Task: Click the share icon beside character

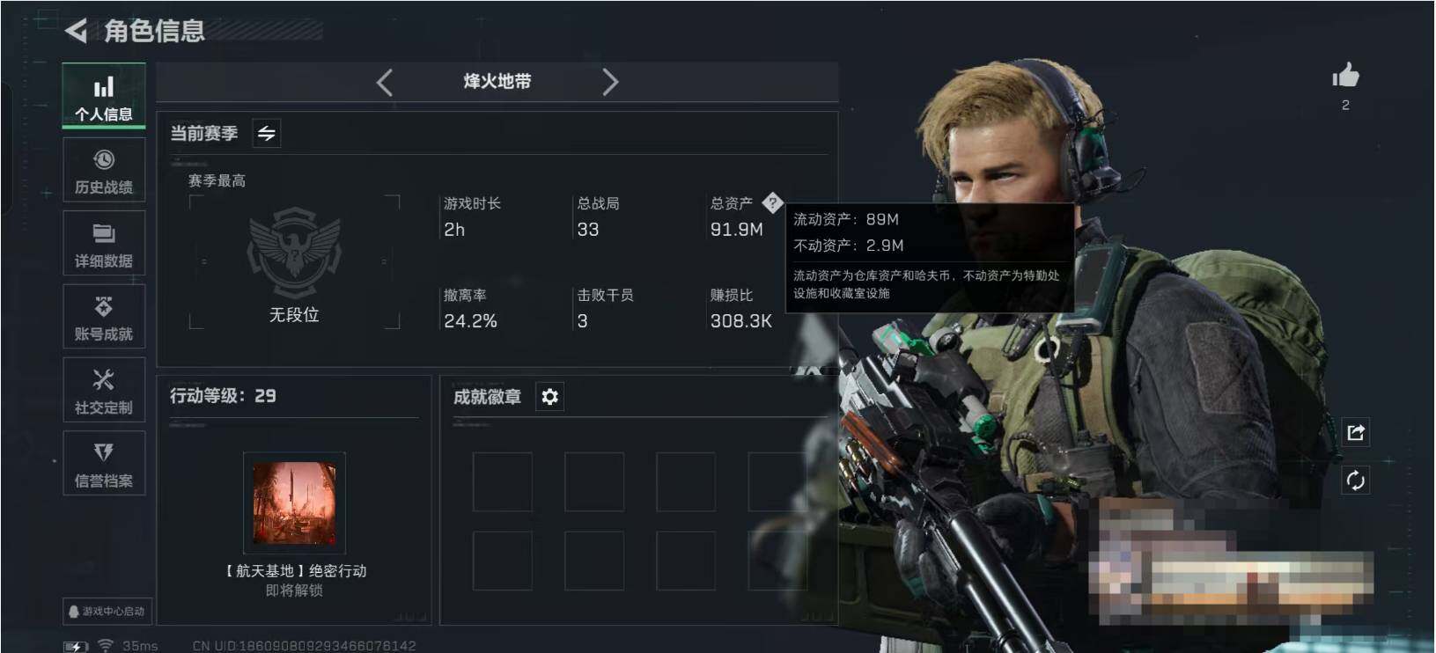Action: (x=1356, y=432)
